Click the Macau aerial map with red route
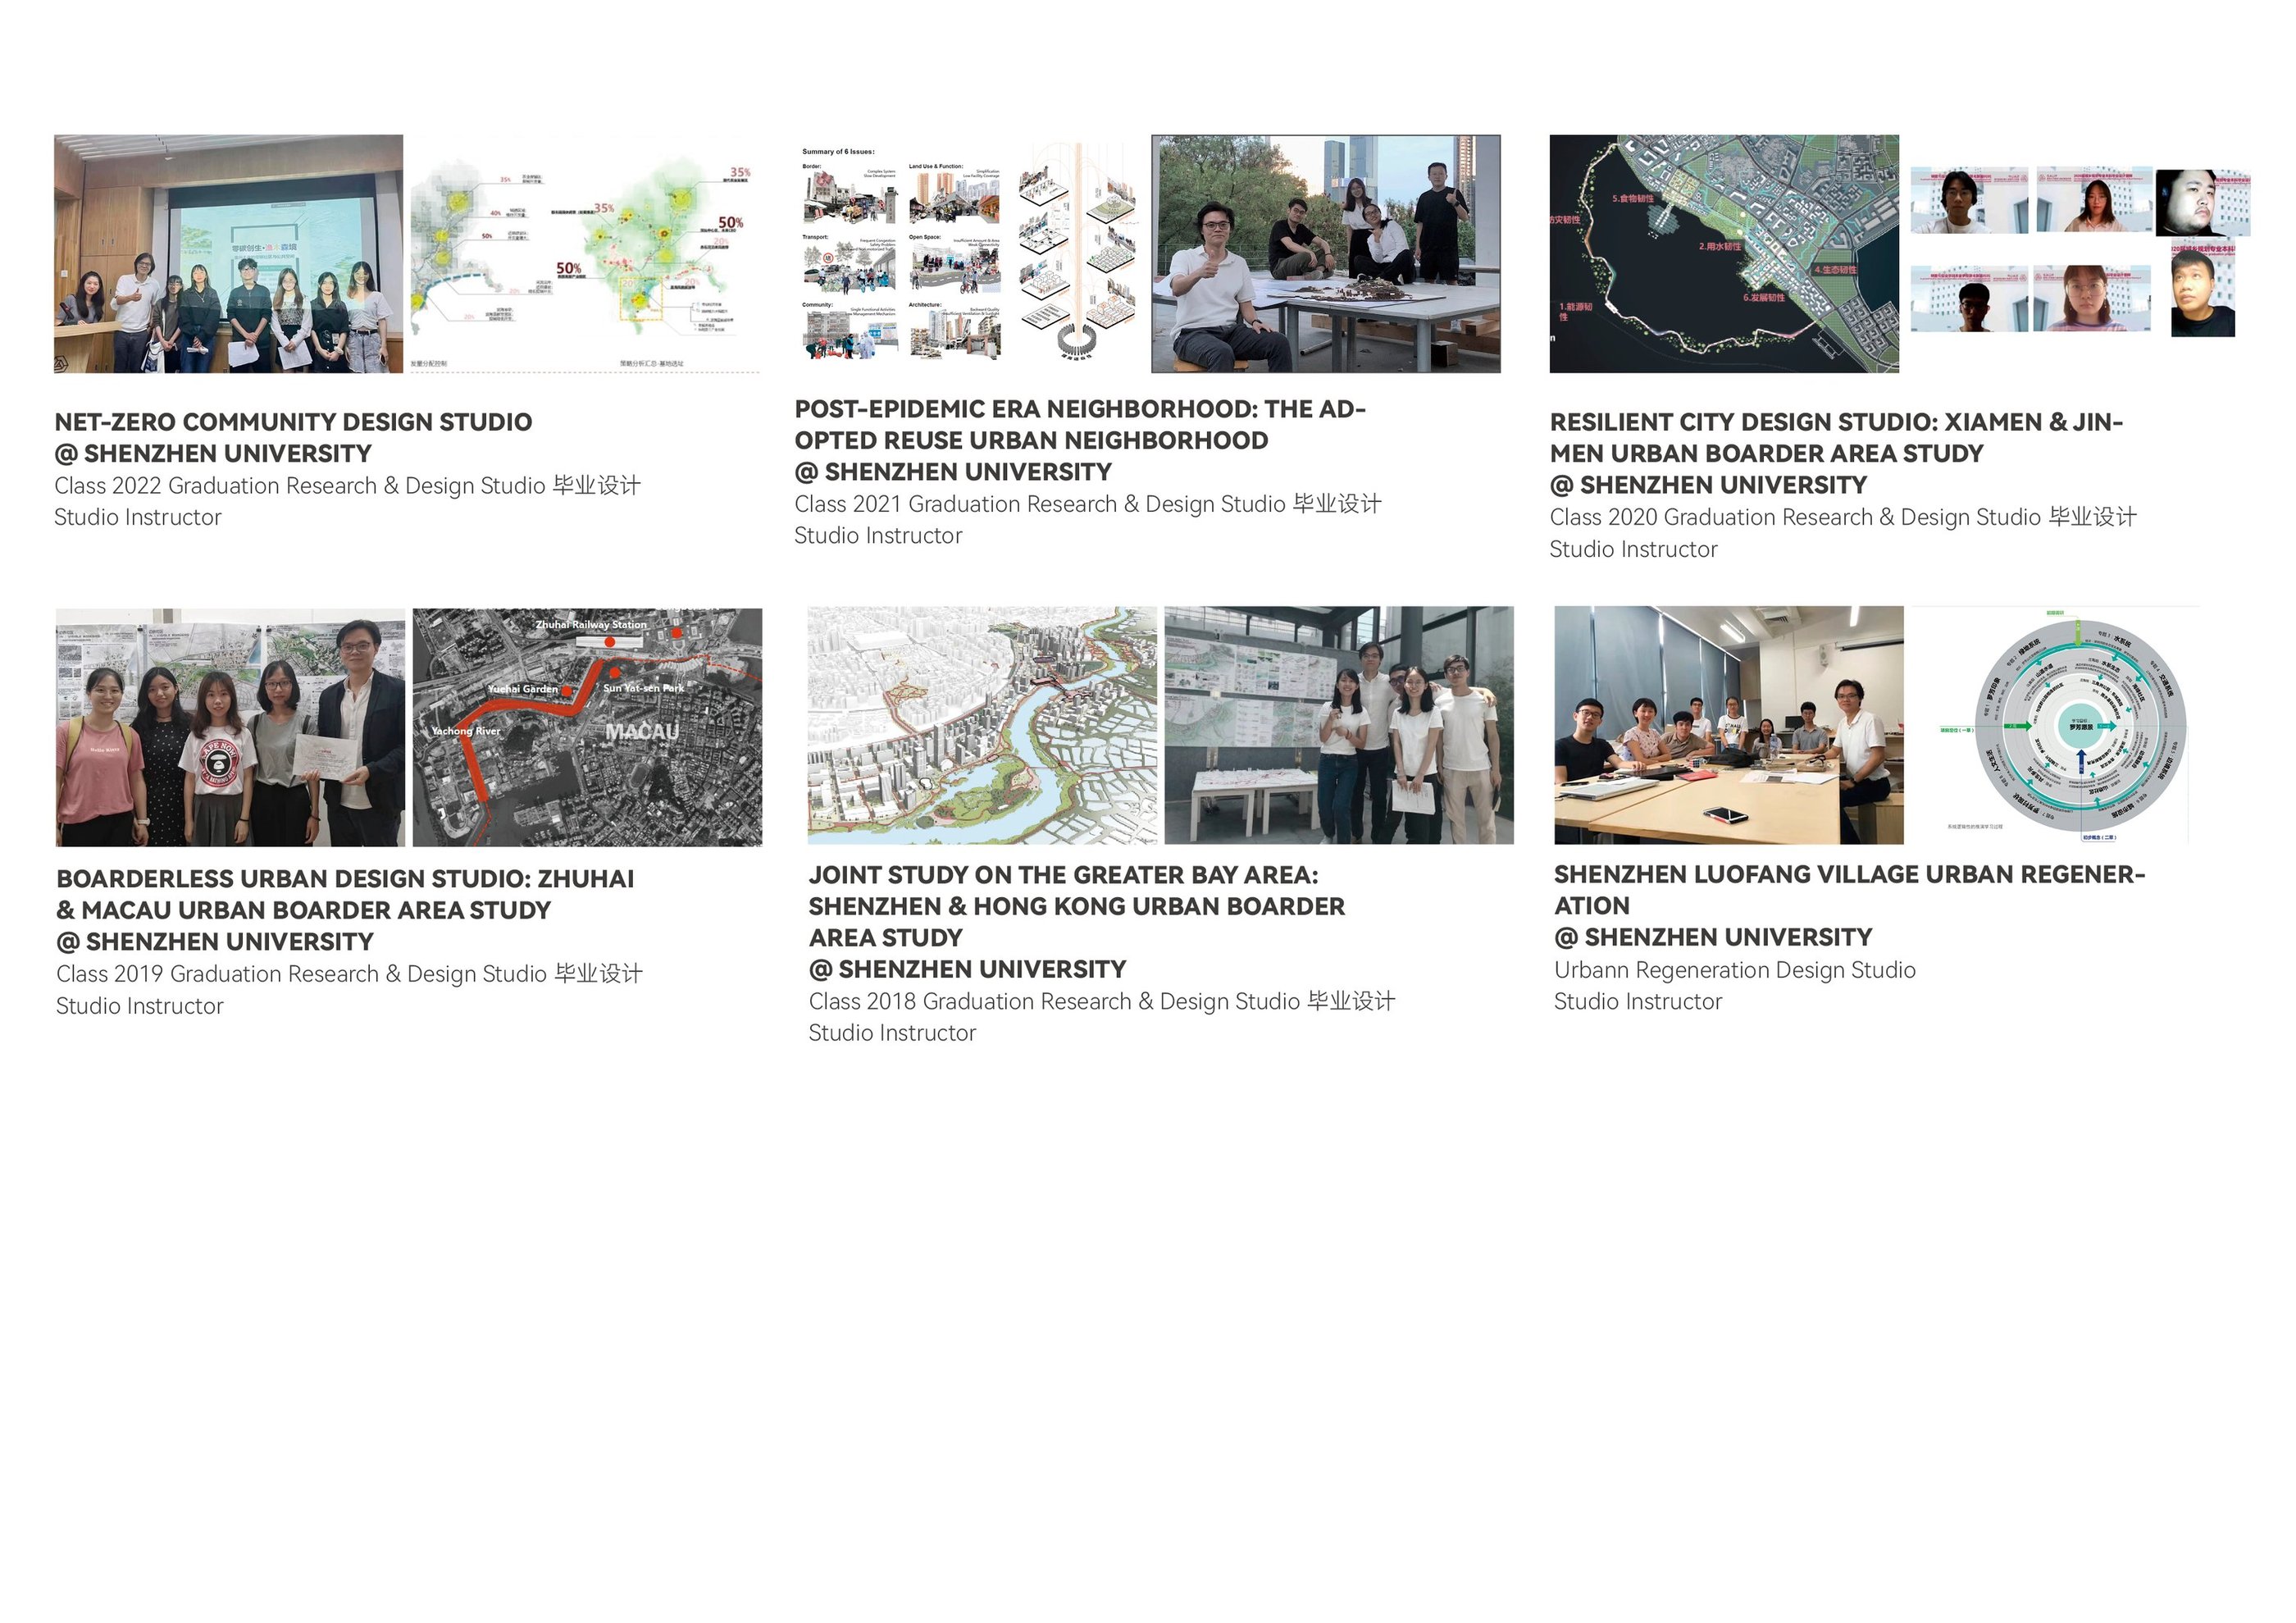 587,727
